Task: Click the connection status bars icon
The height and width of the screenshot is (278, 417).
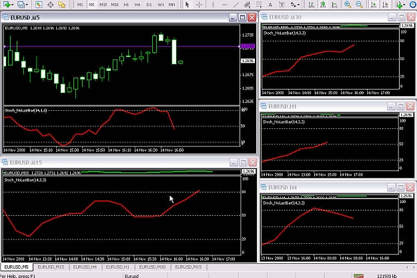Action: click(x=358, y=276)
